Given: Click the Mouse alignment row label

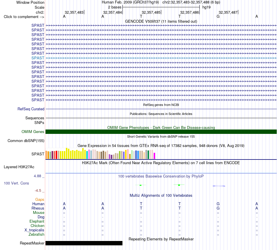Looking at the screenshot, I should (38, 213).
